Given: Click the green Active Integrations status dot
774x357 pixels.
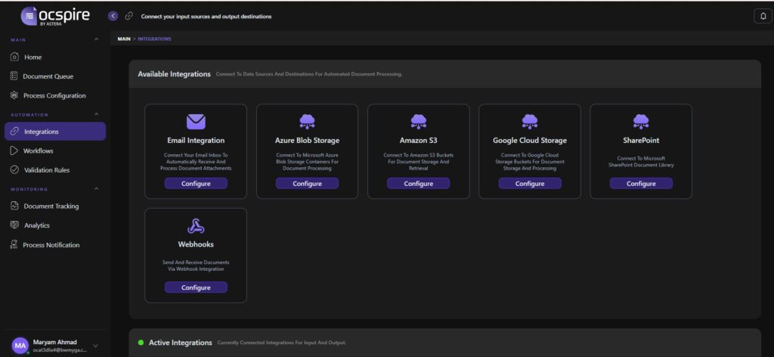Looking at the screenshot, I should 141,342.
